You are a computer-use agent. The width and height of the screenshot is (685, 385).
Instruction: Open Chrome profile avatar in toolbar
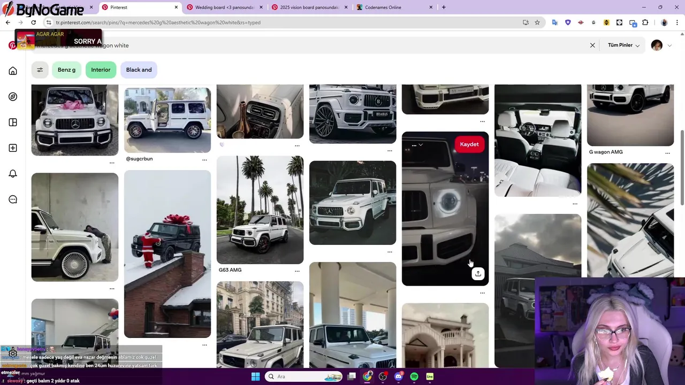coord(664,22)
